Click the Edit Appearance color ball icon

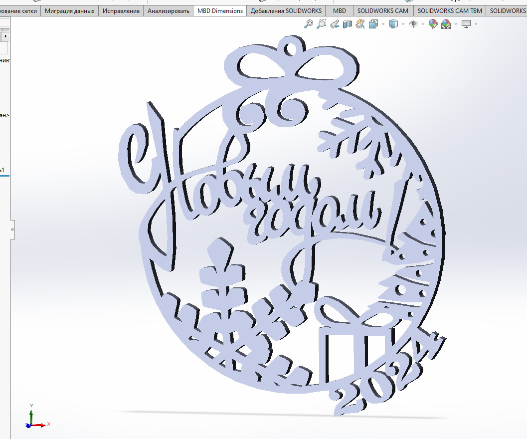(x=433, y=24)
